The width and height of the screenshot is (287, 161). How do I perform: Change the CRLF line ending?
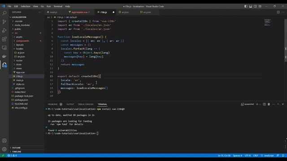click(x=256, y=156)
